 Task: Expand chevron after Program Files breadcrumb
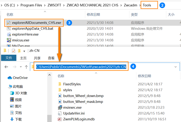[45, 5]
